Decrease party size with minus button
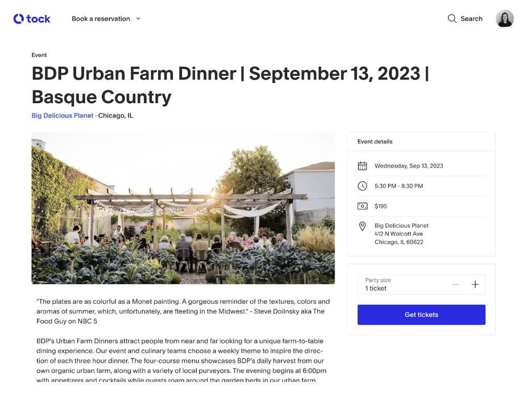 pos(455,285)
